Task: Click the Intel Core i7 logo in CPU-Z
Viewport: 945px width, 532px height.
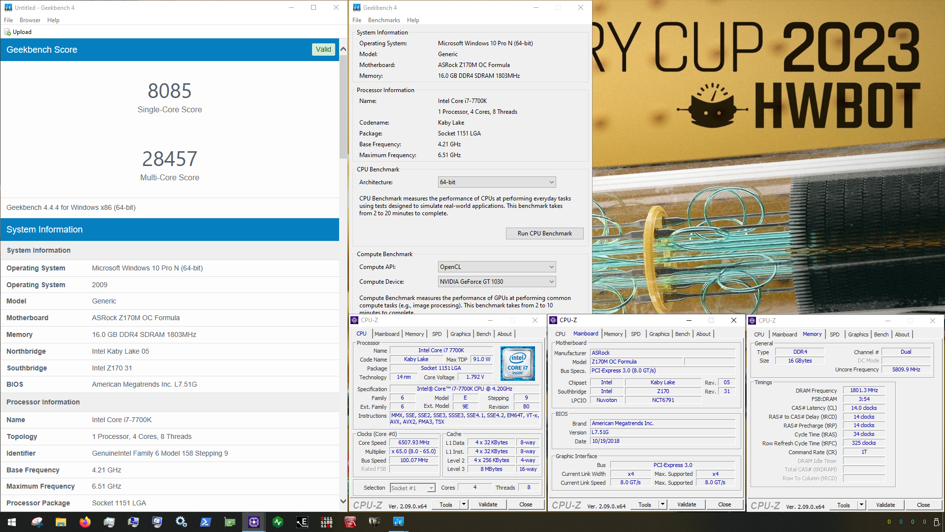Action: (x=517, y=364)
